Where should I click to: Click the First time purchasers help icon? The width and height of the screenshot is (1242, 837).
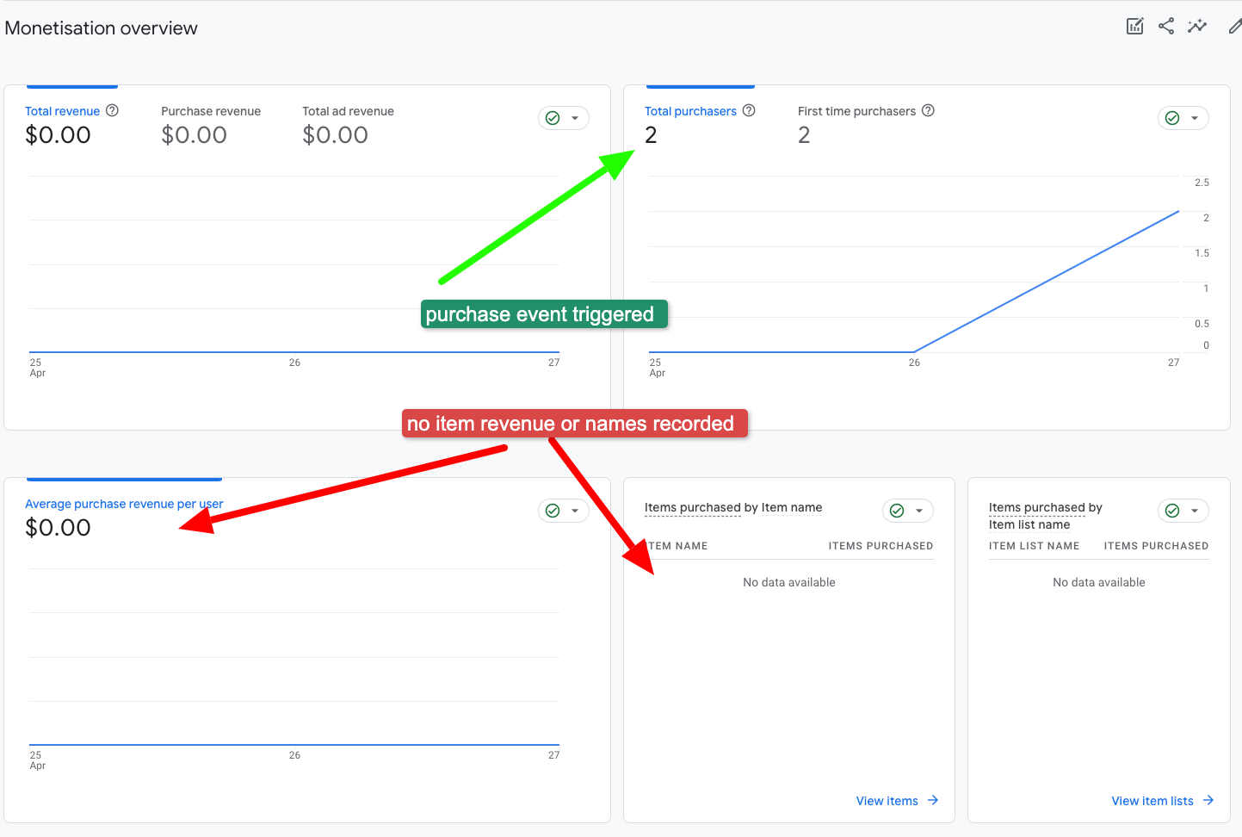pyautogui.click(x=928, y=110)
